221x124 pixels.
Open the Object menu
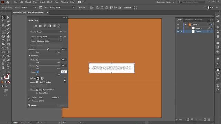(x=28, y=2)
